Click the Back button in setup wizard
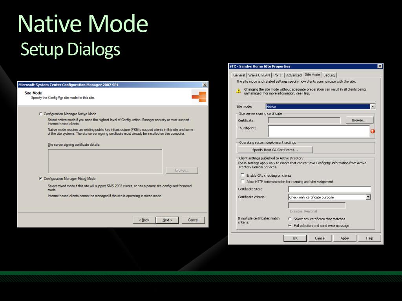 coord(144,220)
